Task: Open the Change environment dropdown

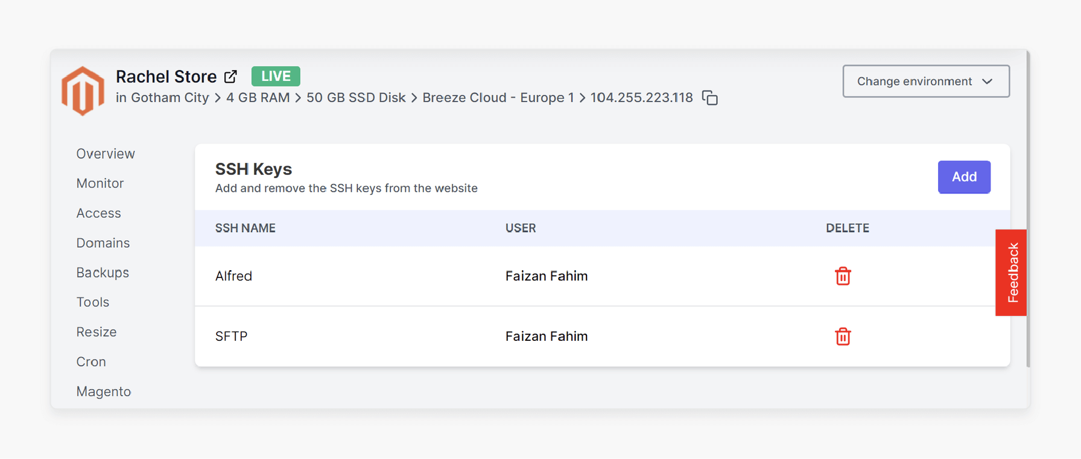Action: click(x=926, y=81)
